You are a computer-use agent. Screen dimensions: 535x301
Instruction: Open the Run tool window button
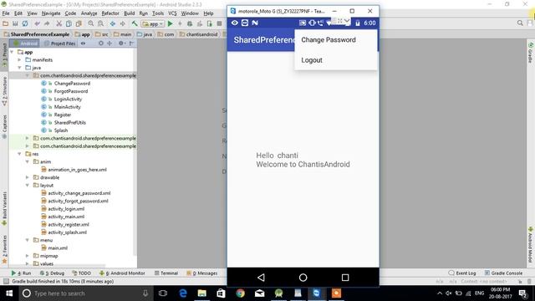(21, 273)
